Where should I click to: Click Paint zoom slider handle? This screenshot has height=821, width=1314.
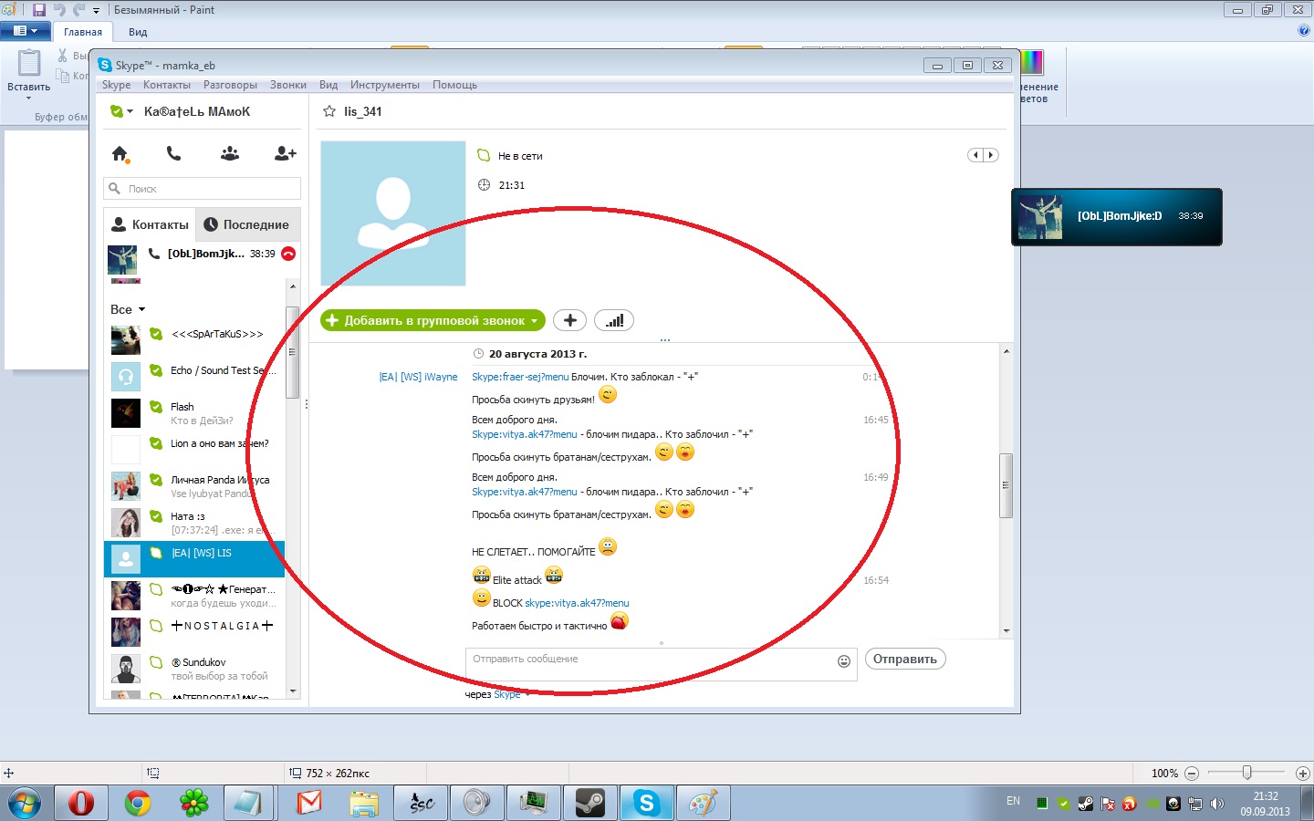[x=1246, y=773]
